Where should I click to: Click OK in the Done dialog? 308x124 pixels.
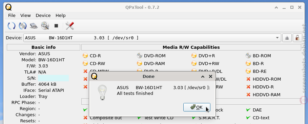click(x=197, y=107)
